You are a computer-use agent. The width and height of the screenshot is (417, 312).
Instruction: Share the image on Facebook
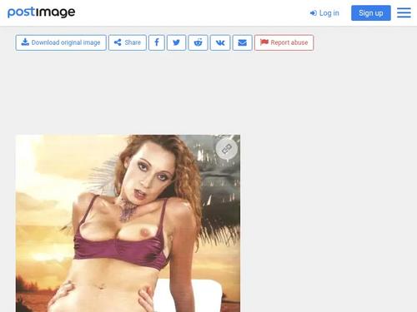pyautogui.click(x=157, y=42)
